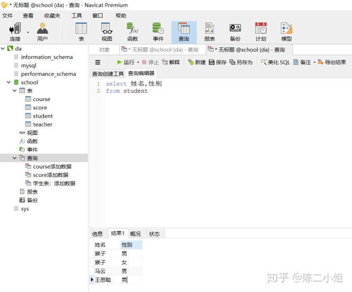
Task: Open the 视图 views toolbar icon
Action: click(x=107, y=32)
